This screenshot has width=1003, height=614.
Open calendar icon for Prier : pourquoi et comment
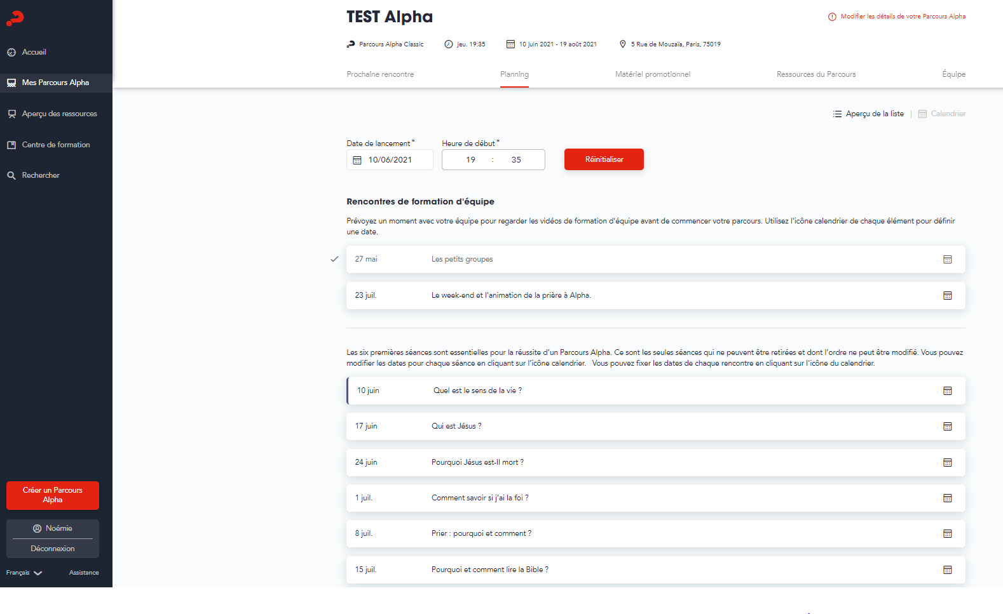tap(947, 533)
